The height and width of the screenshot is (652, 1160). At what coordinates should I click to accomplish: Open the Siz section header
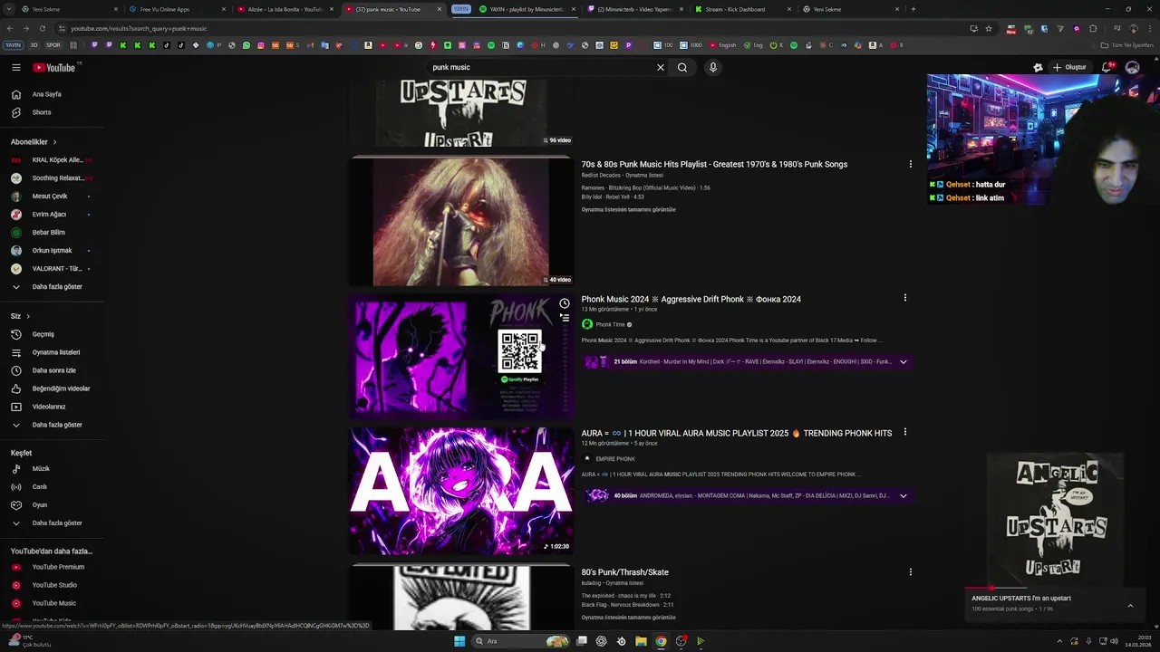[20, 316]
